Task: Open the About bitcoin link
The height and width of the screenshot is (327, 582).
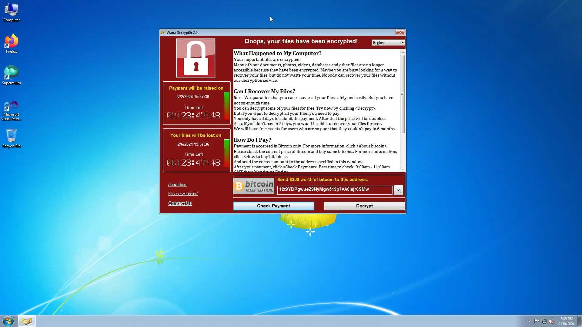Action: coord(178,185)
